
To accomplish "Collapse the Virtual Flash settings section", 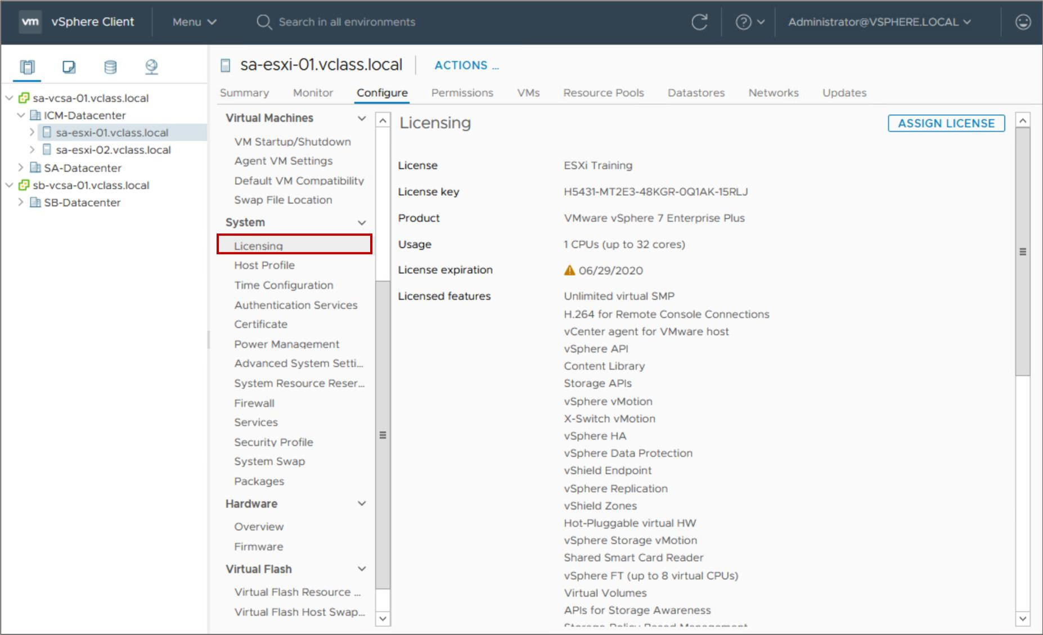I will coord(362,569).
